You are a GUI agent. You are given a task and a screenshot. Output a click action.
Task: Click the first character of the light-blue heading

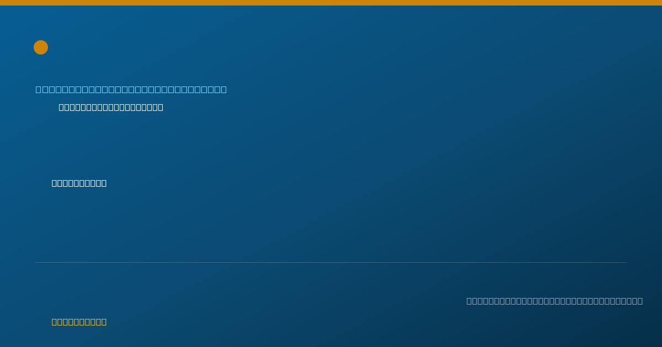pyautogui.click(x=39, y=89)
